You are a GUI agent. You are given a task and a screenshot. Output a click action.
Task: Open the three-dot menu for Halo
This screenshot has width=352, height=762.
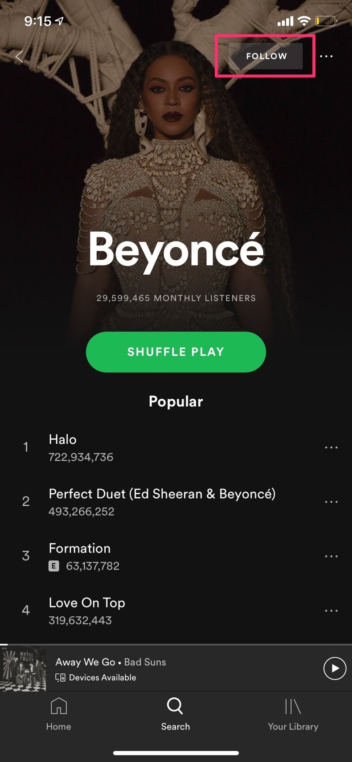point(332,447)
